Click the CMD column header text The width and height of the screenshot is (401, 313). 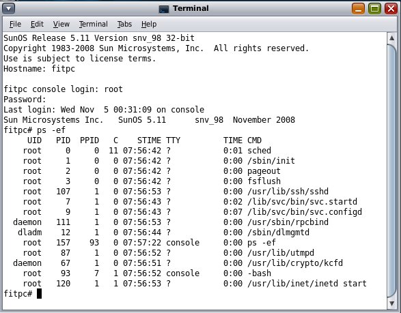point(254,140)
